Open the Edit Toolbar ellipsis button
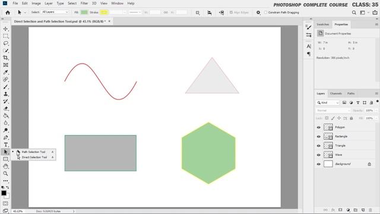Viewport: 380px width, 214px height. 5,181
